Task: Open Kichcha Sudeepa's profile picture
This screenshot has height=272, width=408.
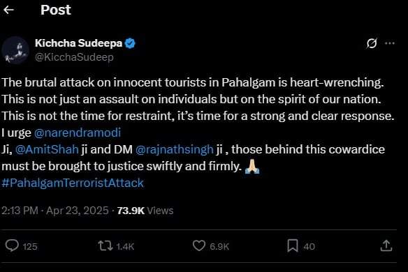Action: (15, 50)
